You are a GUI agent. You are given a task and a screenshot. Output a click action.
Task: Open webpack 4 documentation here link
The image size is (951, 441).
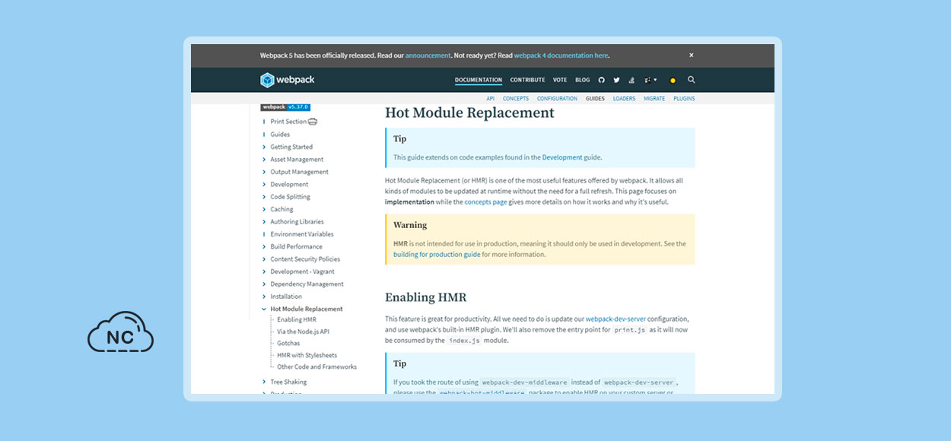tap(561, 56)
